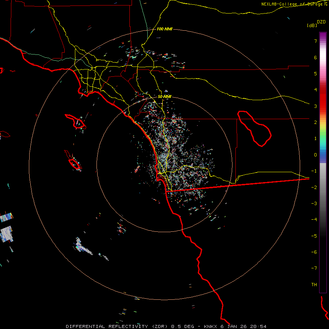Click the Salton Sea outline on the map
Image resolution: width=329 pixels, height=329 pixels.
point(254,128)
